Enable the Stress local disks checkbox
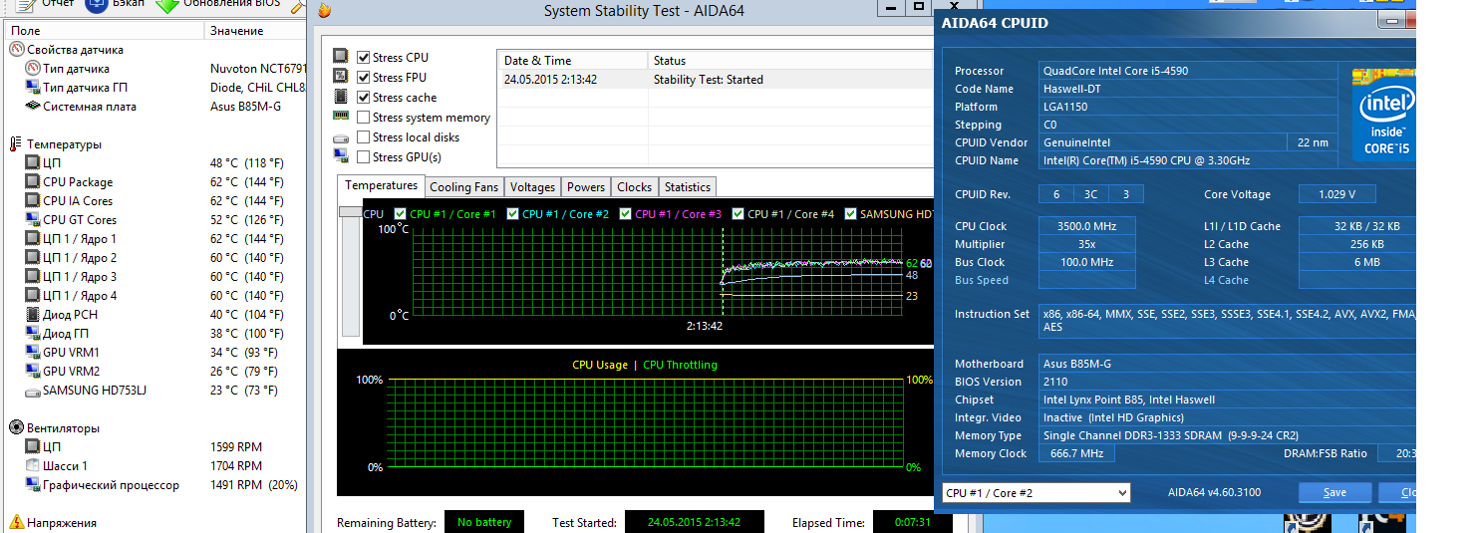Image resolution: width=1480 pixels, height=533 pixels. 364,137
